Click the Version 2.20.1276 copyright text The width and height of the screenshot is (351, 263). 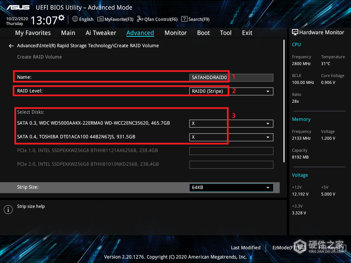pyautogui.click(x=175, y=257)
